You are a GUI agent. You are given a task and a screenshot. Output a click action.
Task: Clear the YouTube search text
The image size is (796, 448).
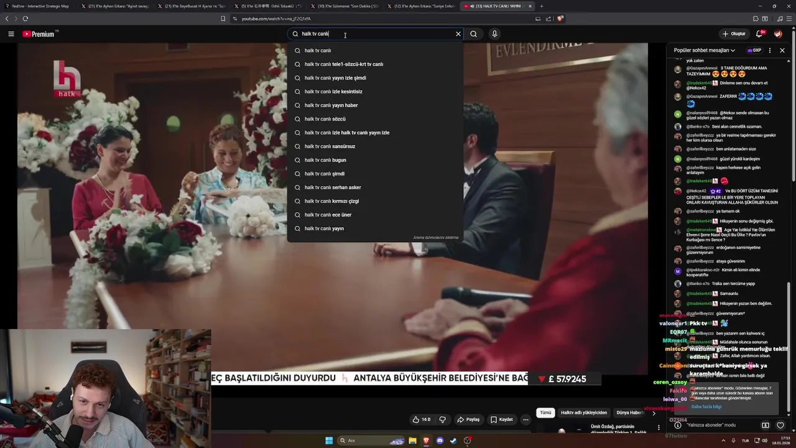(458, 34)
